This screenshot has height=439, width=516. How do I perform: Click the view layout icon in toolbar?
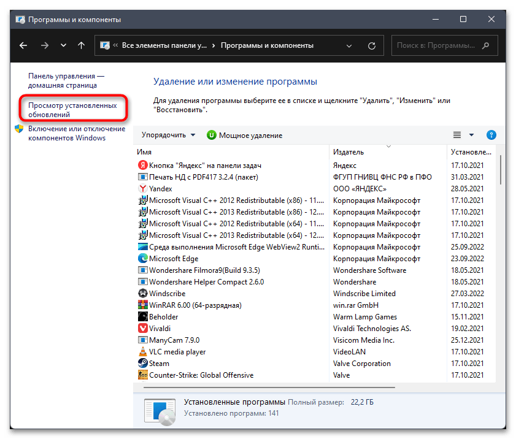tap(456, 135)
